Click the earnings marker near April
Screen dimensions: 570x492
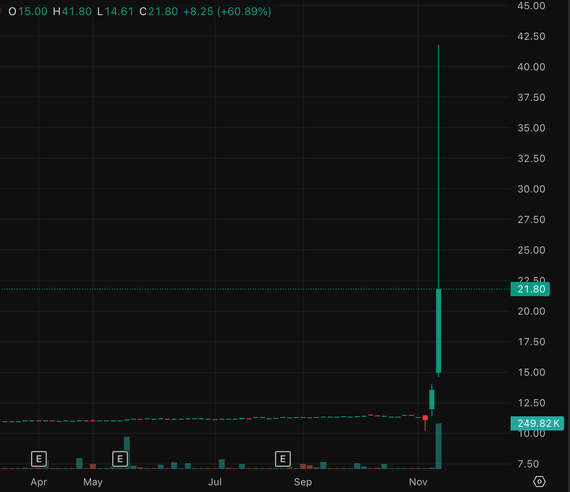click(x=39, y=459)
